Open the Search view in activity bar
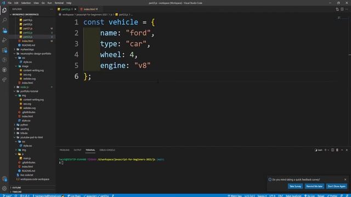 coord(4,20)
